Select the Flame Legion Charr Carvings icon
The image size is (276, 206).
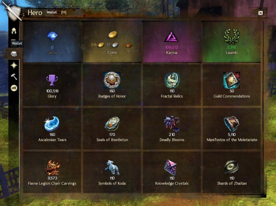click(x=52, y=167)
